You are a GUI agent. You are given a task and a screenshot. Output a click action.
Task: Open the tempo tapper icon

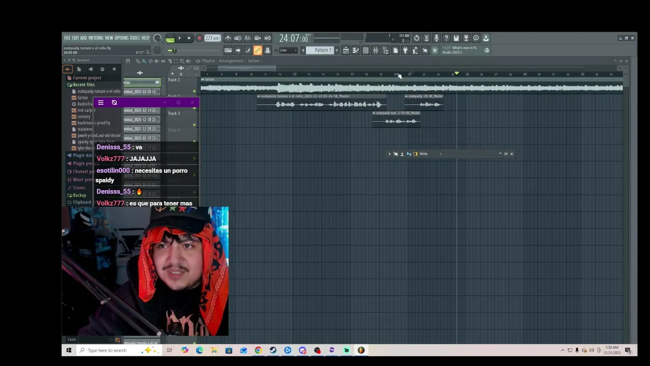(415, 50)
